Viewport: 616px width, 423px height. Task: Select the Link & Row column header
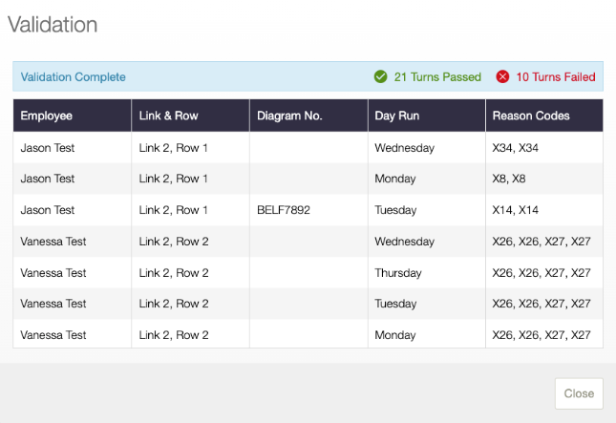point(191,116)
